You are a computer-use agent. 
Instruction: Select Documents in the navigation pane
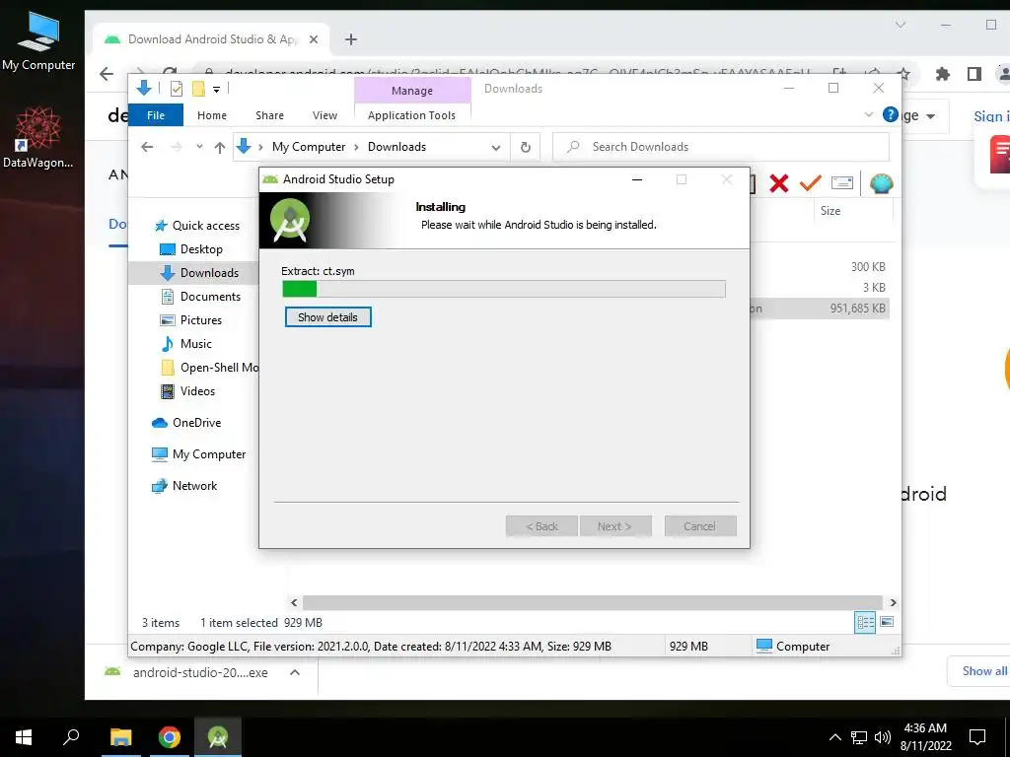click(x=200, y=297)
